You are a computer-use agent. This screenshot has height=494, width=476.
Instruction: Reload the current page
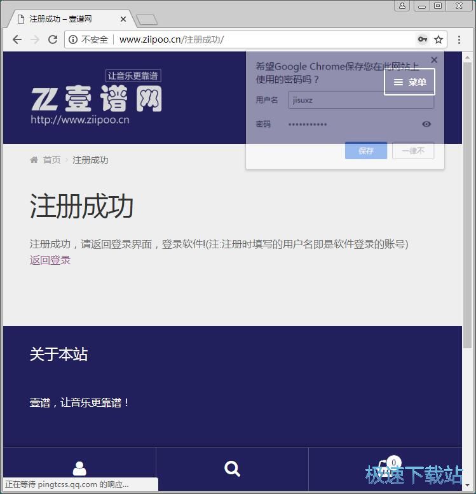(53, 39)
